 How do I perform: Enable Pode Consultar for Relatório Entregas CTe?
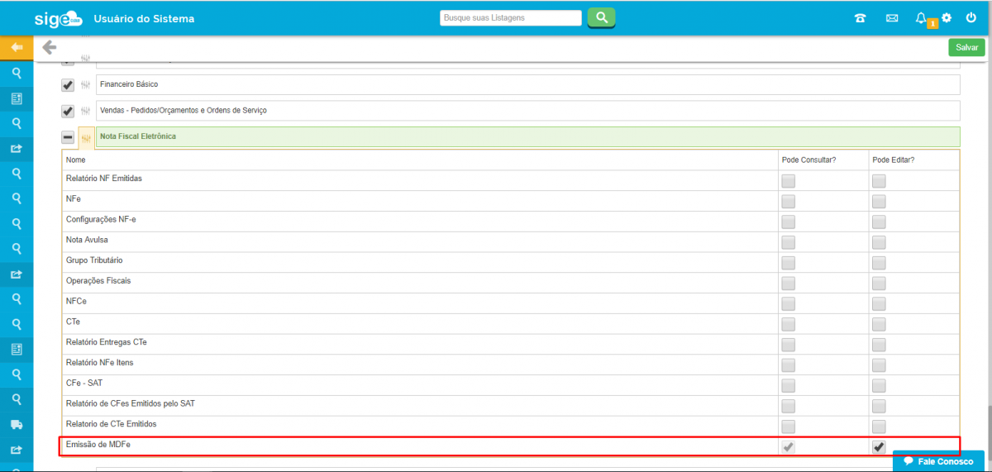coord(789,345)
